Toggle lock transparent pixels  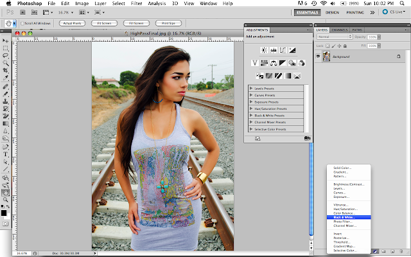click(x=328, y=46)
